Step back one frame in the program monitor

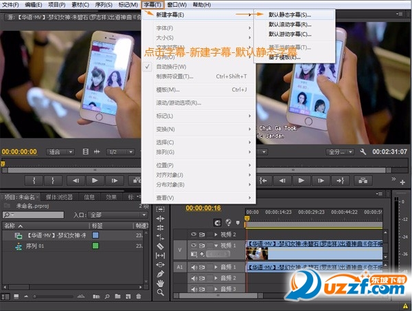click(282, 181)
